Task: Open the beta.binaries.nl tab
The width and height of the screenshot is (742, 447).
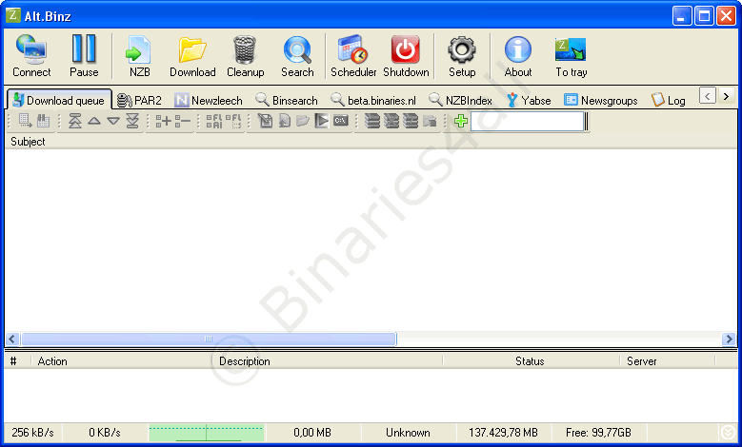Action: [x=373, y=100]
